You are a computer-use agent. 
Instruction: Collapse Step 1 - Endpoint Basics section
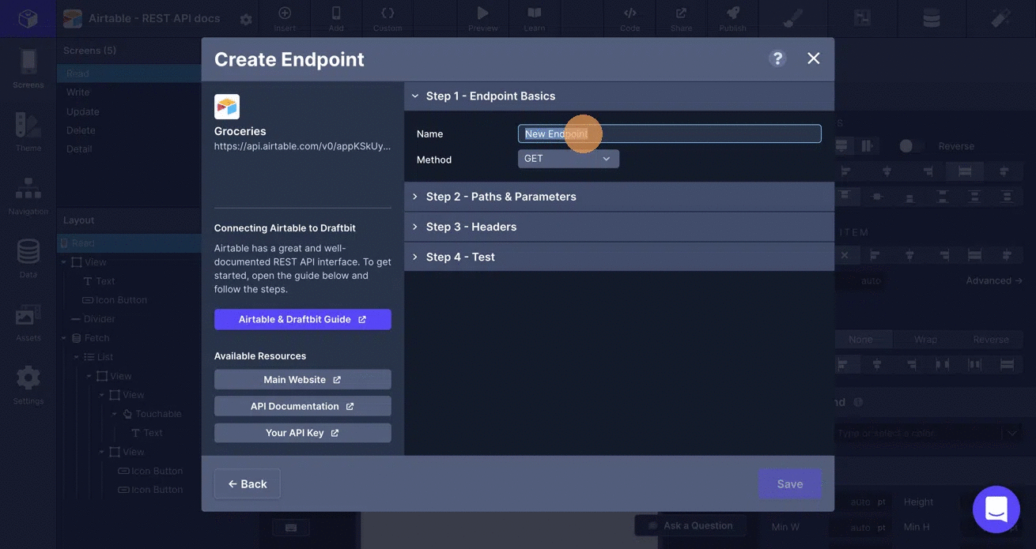click(x=619, y=96)
